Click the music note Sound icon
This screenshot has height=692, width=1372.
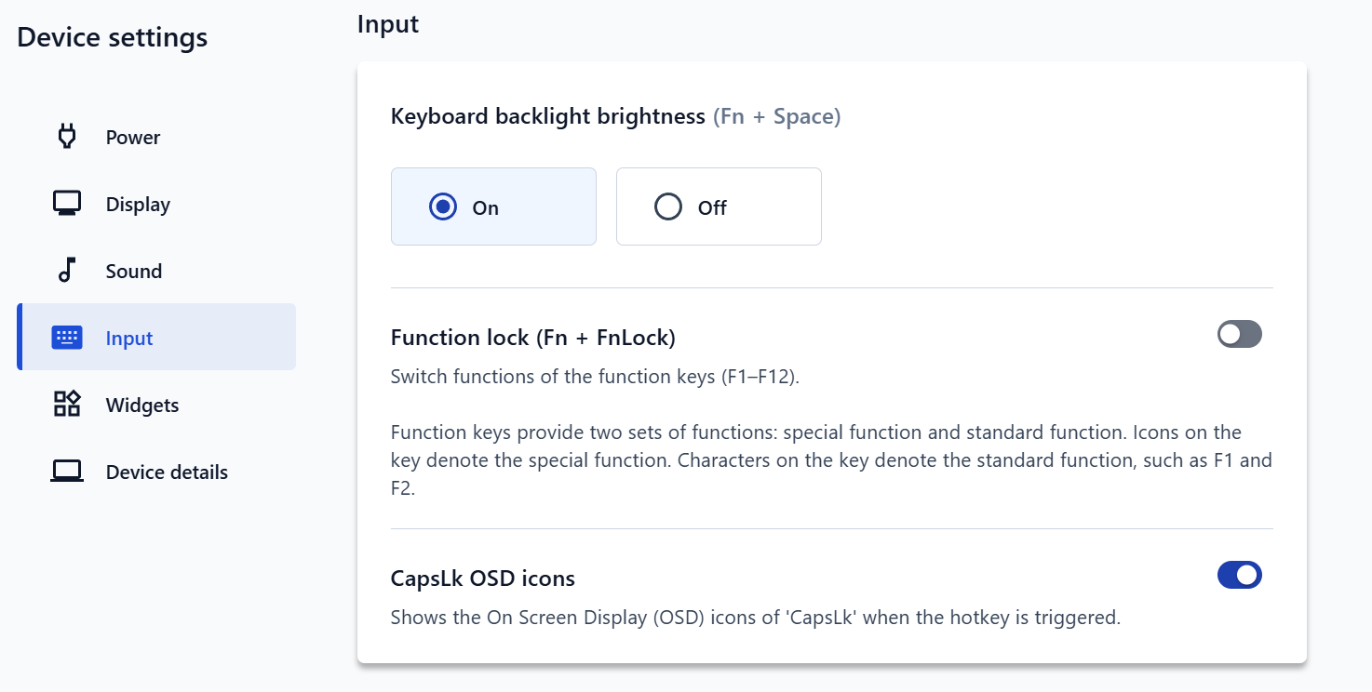[x=67, y=271]
